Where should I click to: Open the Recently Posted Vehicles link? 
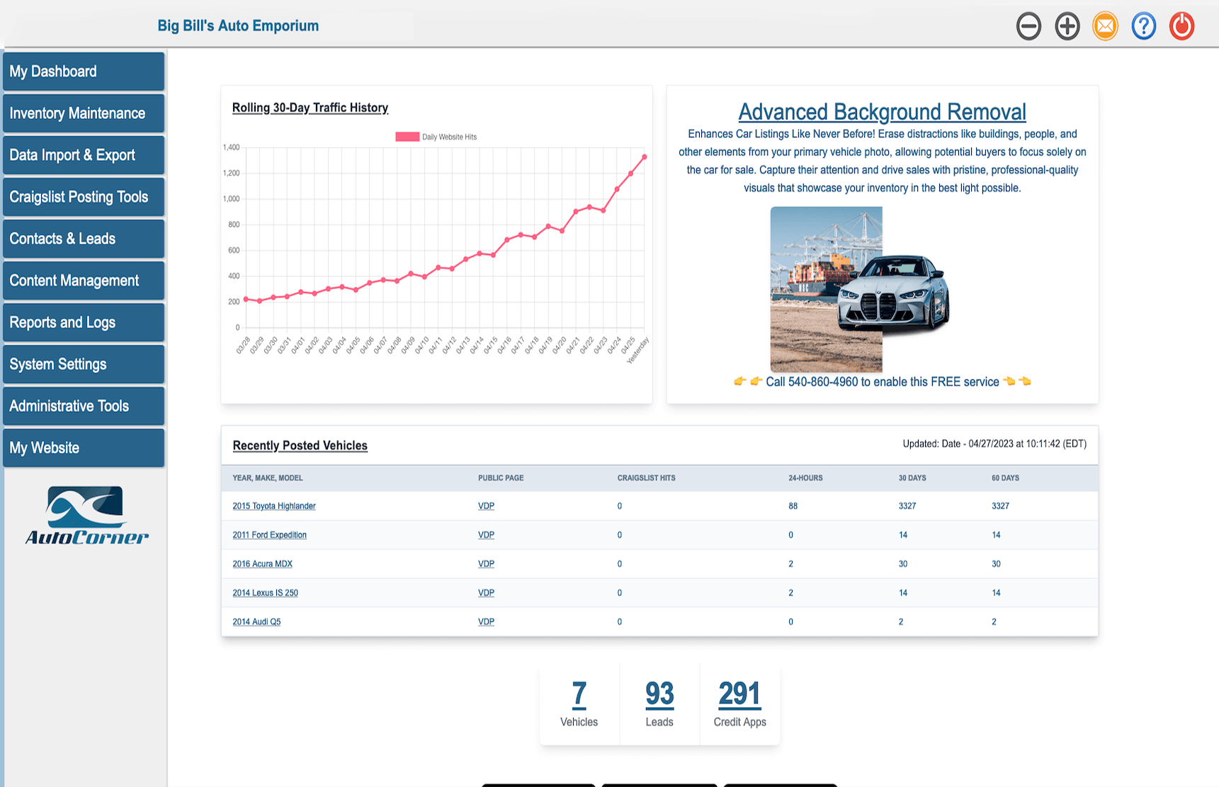pyautogui.click(x=300, y=446)
